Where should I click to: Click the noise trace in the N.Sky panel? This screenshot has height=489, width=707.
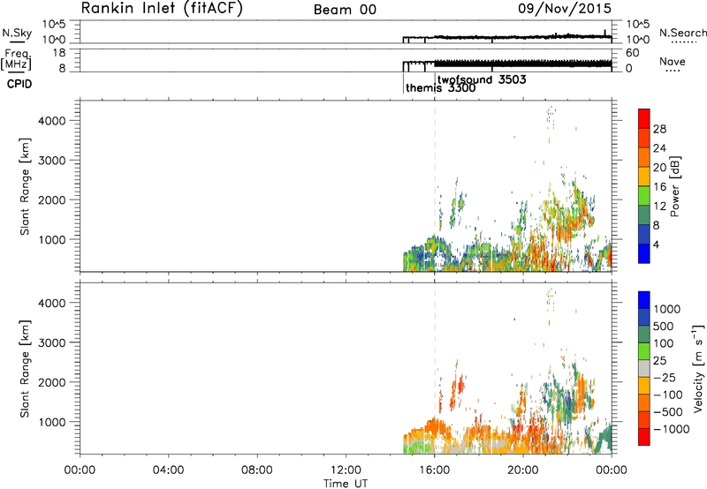(x=506, y=37)
